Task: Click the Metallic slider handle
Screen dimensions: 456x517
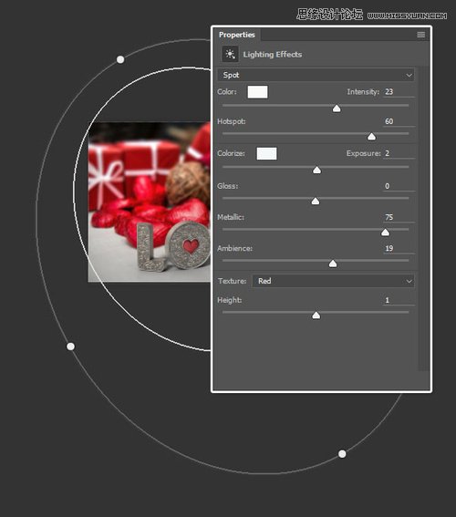Action: pos(385,233)
